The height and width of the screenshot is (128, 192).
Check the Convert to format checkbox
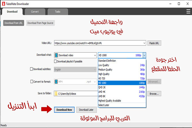pyautogui.click(x=32, y=82)
